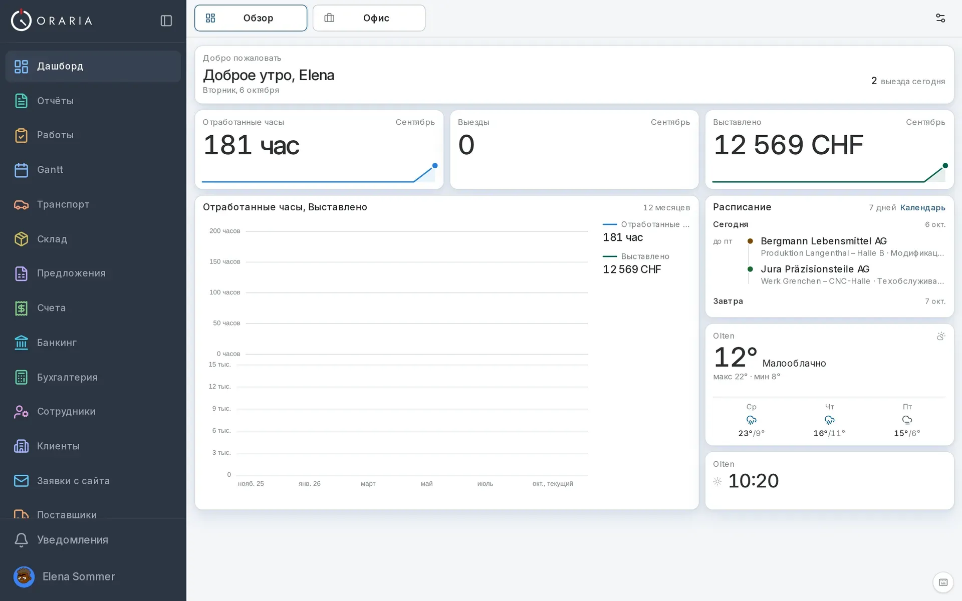Click the Завтра row in schedule
This screenshot has height=601, width=962.
829,301
